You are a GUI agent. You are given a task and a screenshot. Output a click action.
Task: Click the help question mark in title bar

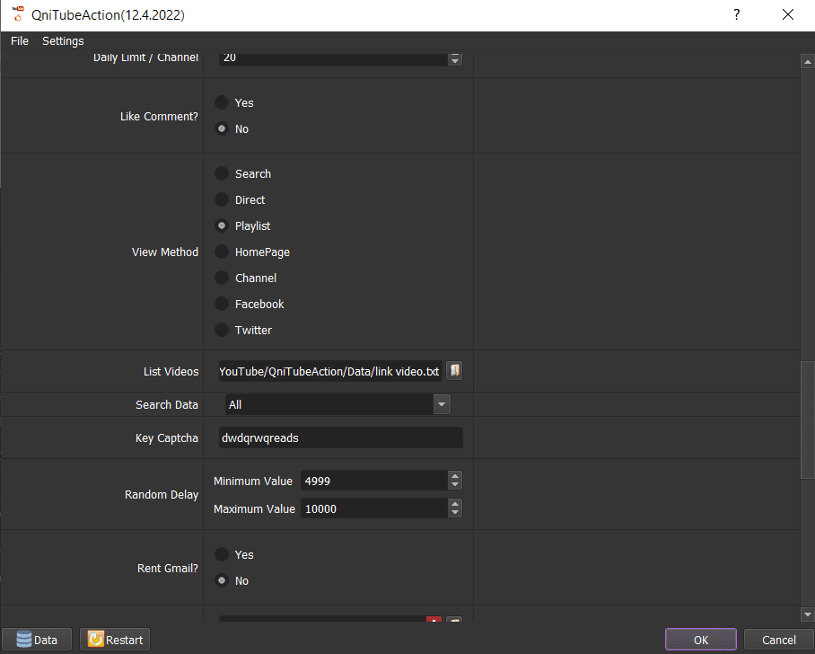[x=737, y=14]
